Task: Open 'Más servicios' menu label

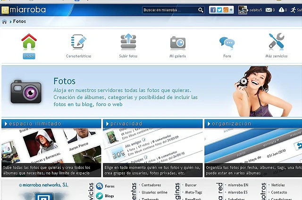Action: [x=277, y=56]
